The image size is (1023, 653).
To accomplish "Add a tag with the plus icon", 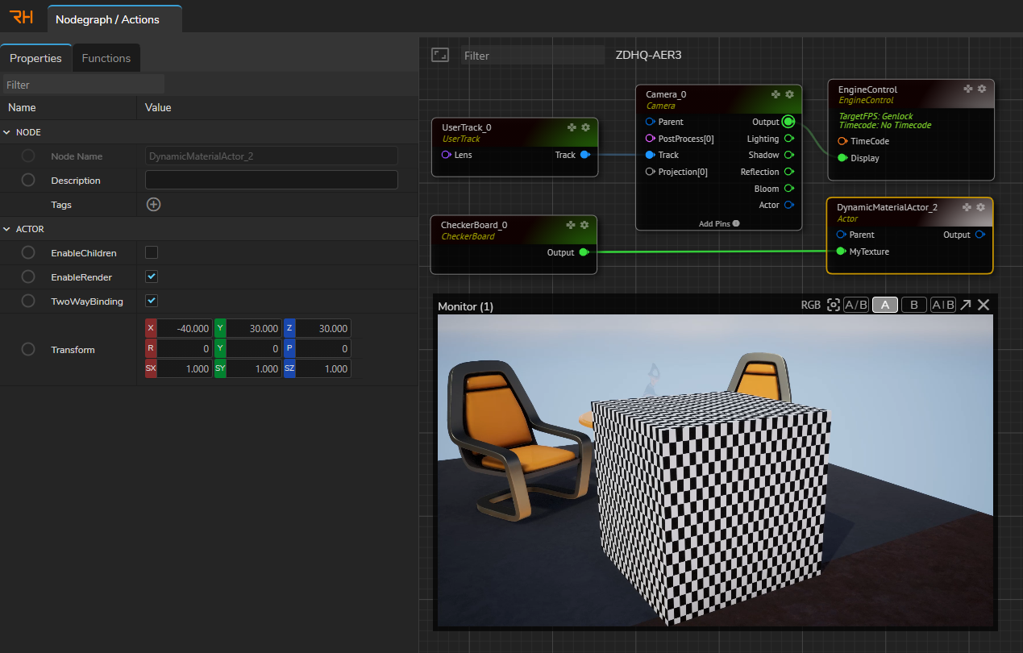I will (x=153, y=205).
